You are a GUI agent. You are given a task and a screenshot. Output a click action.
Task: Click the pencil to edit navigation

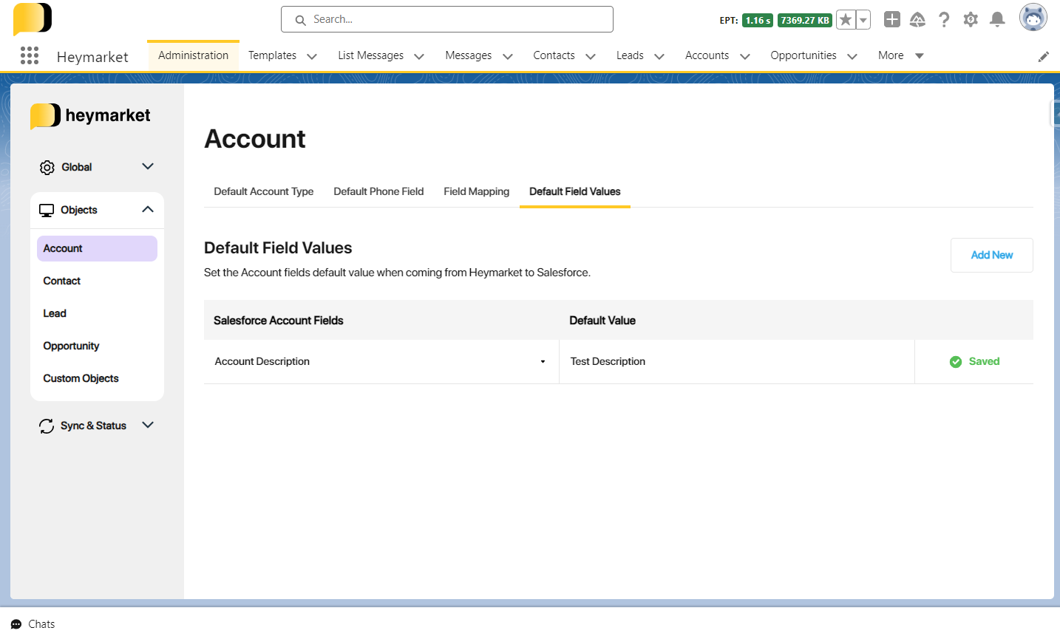1044,56
